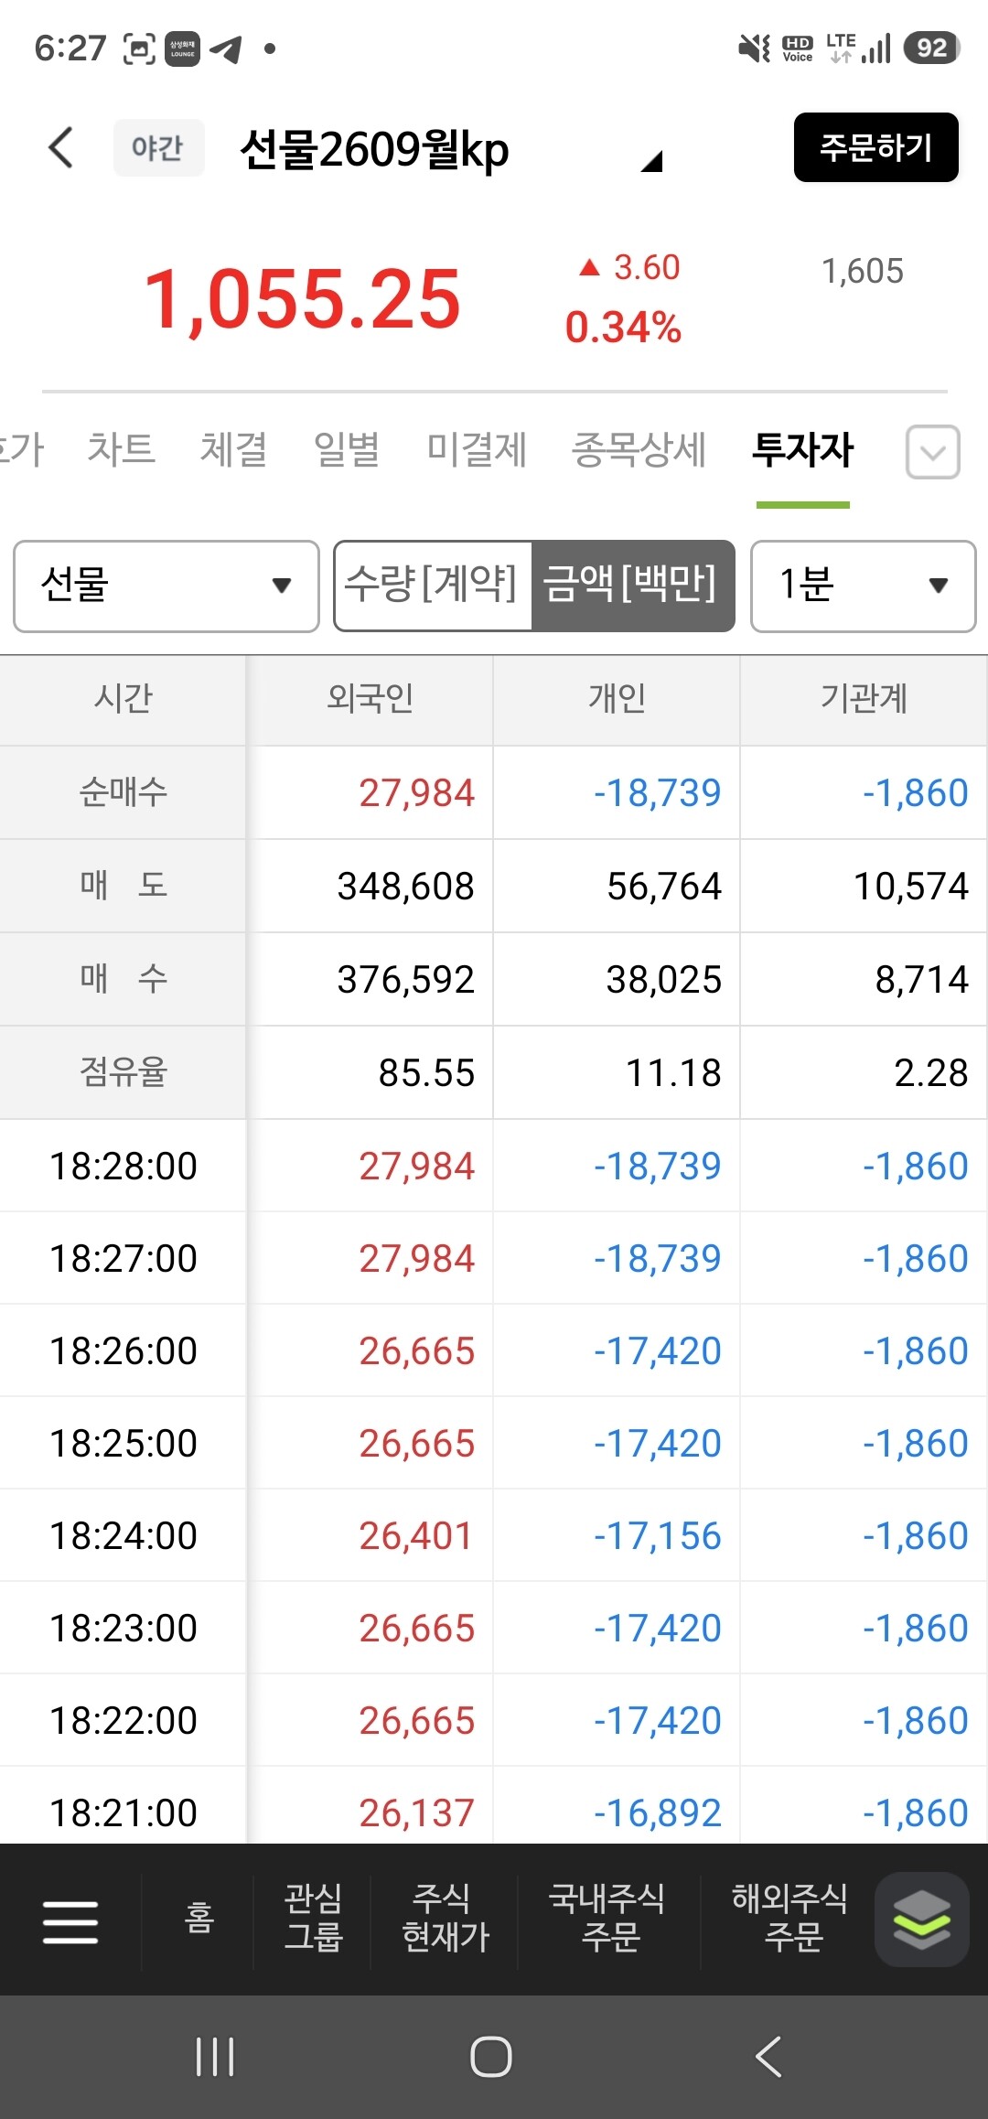The image size is (988, 2119).
Task: Tap Android back navigation arrow
Action: [768, 2057]
